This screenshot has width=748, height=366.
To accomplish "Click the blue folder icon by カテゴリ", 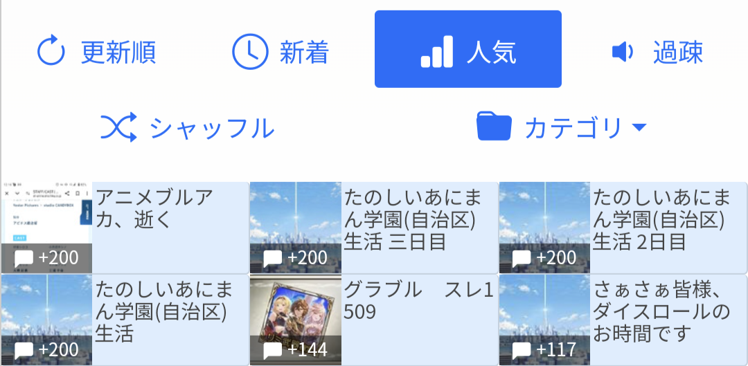I will click(495, 127).
